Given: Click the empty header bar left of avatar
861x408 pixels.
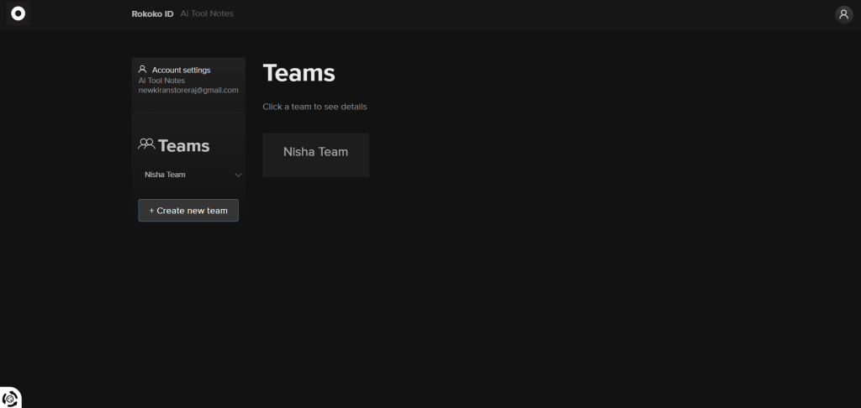Looking at the screenshot, I should tap(538, 14).
